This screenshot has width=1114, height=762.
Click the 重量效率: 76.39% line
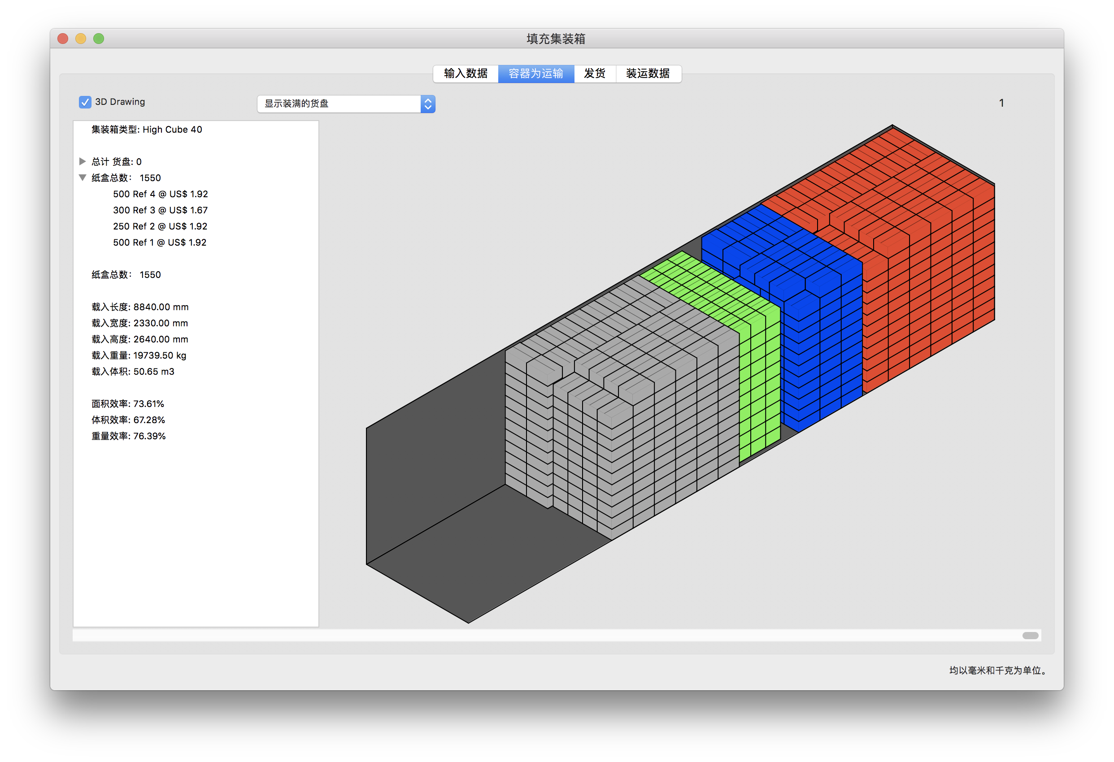[x=128, y=436]
